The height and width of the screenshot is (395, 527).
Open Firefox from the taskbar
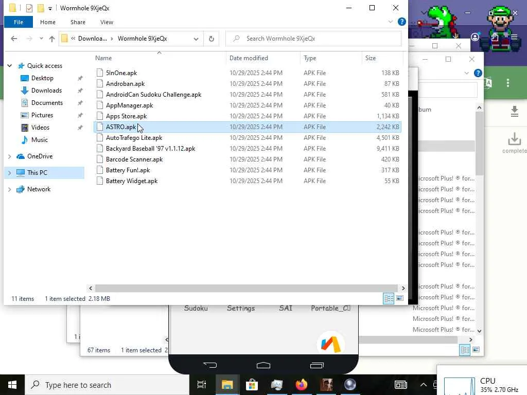click(302, 385)
